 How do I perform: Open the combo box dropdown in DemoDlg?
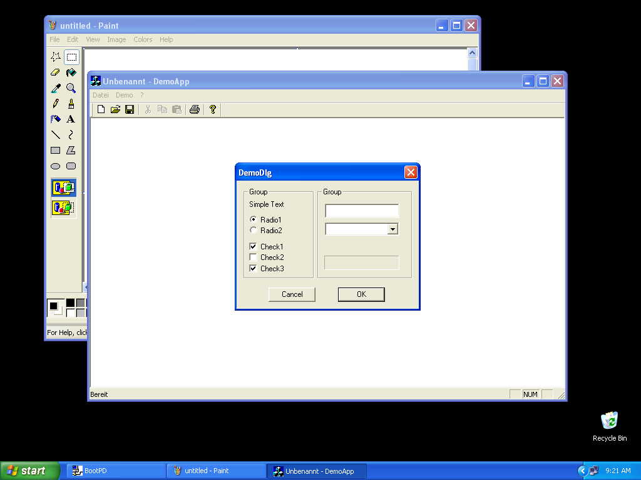pos(392,229)
